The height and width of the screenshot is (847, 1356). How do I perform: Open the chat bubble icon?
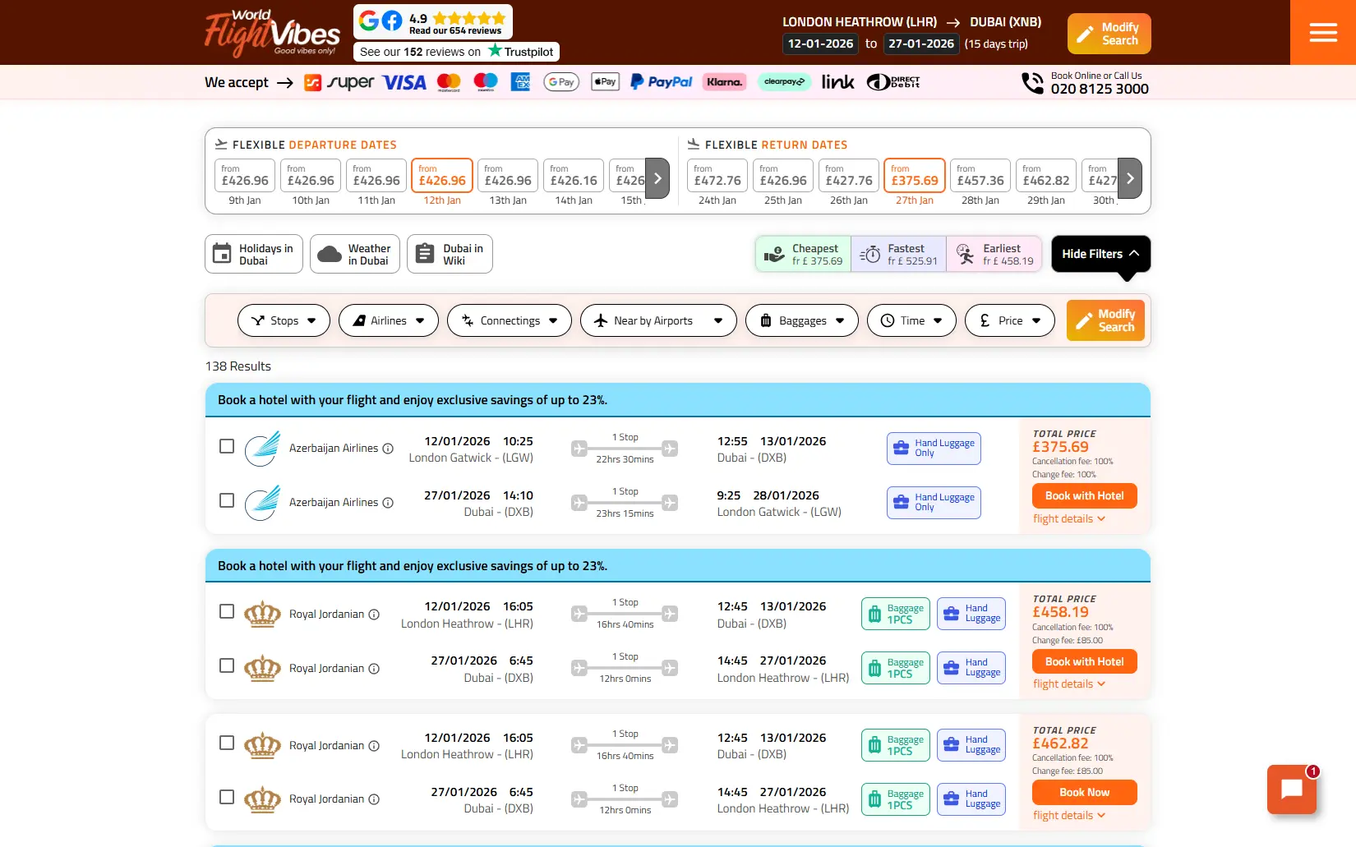[x=1291, y=789]
